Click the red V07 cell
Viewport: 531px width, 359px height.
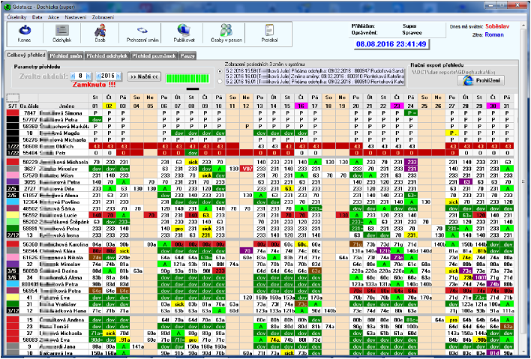coord(246,169)
